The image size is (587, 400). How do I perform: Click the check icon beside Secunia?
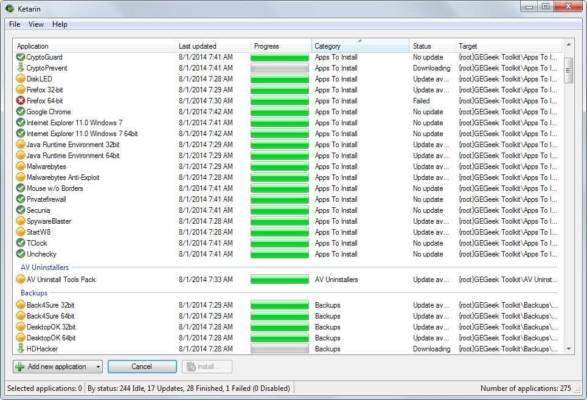point(21,210)
